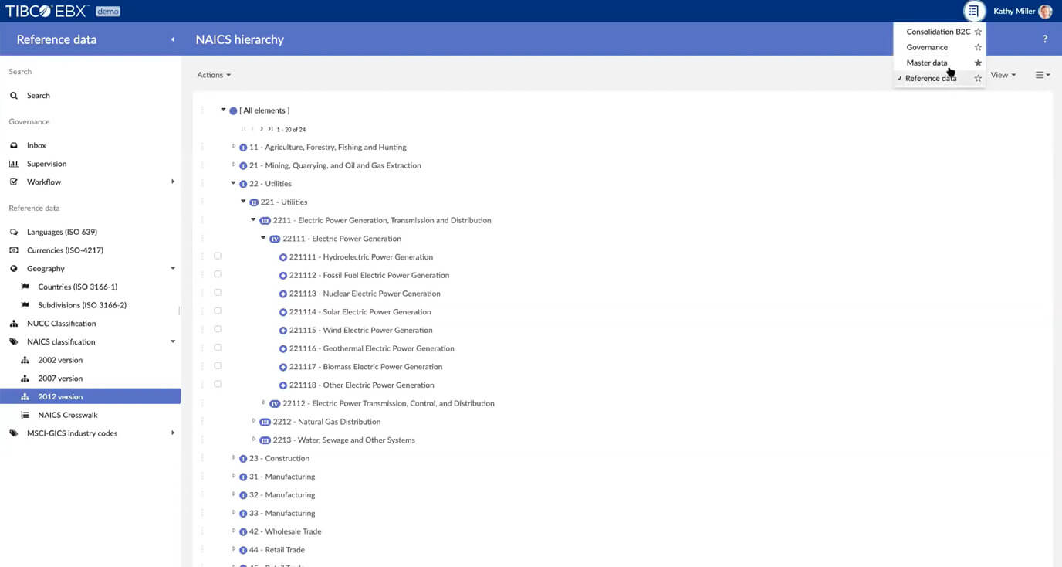Toggle the Governance favorite star

pos(978,47)
